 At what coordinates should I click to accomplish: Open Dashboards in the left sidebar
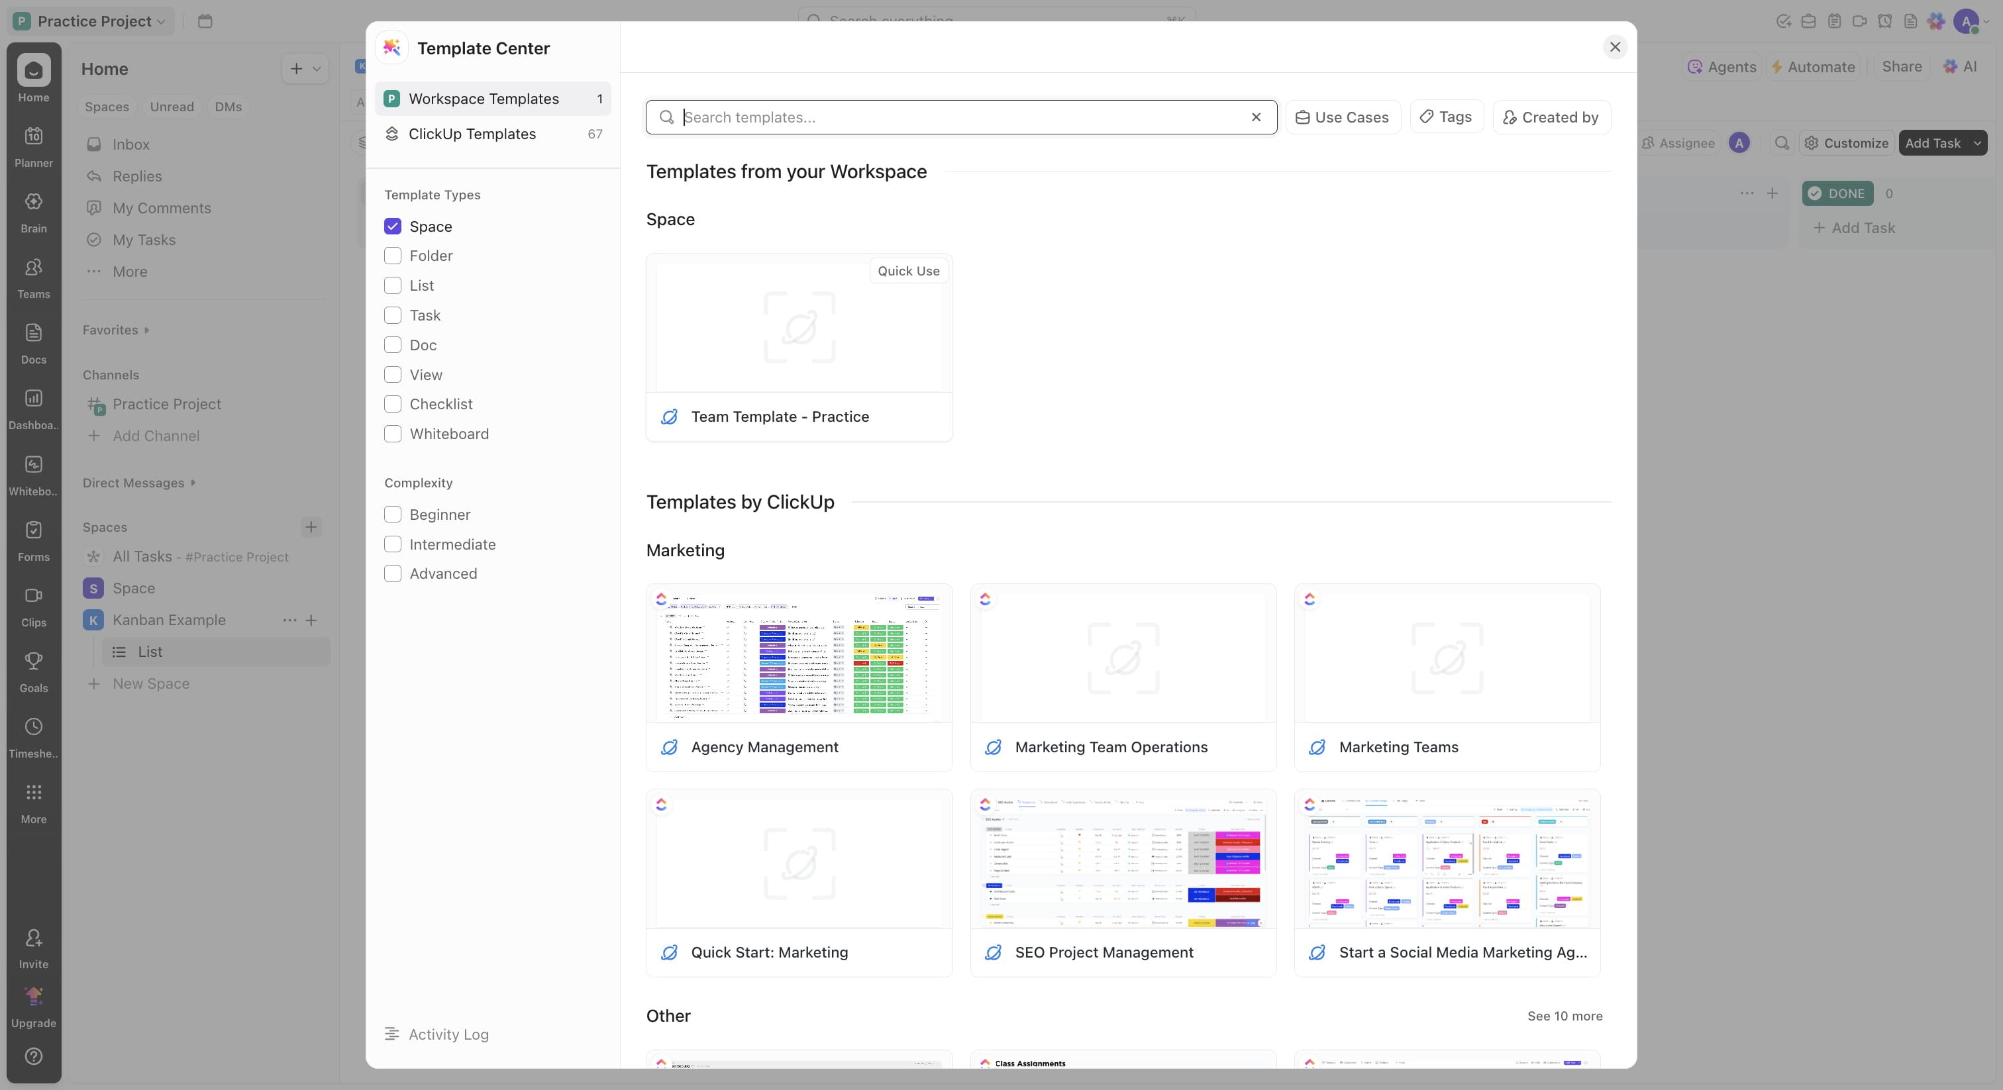pyautogui.click(x=33, y=409)
